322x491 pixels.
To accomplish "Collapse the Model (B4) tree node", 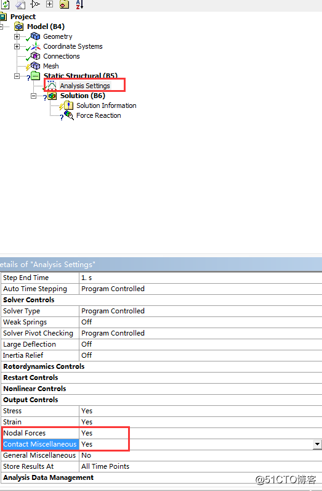I will coord(1,27).
